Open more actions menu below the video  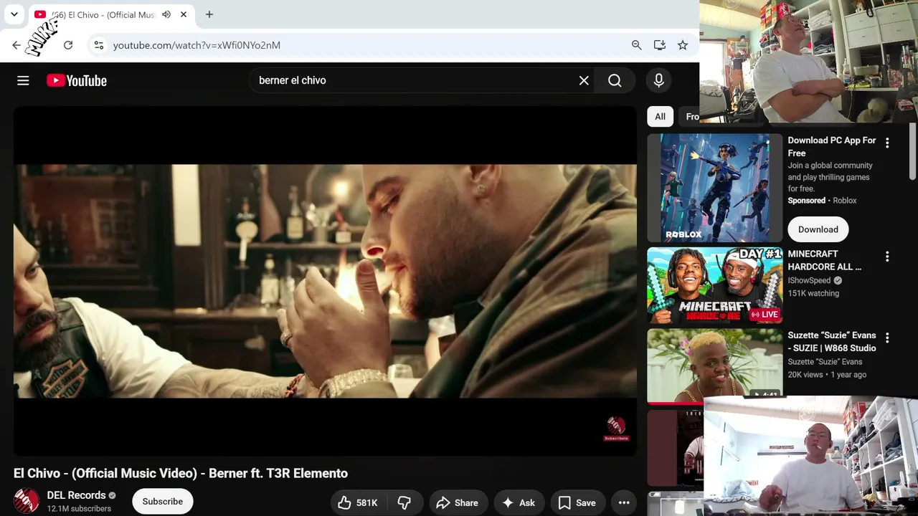pos(624,502)
